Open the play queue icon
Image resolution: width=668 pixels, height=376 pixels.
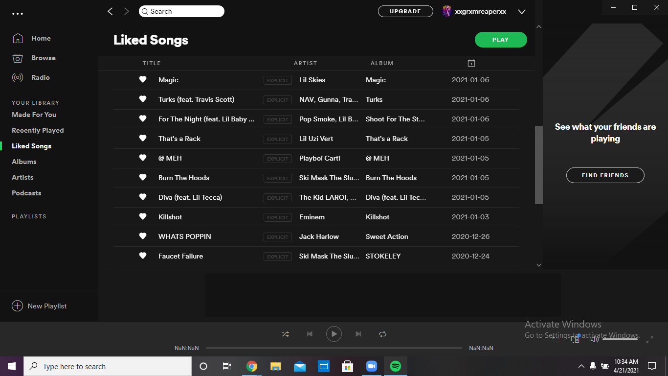[556, 339]
